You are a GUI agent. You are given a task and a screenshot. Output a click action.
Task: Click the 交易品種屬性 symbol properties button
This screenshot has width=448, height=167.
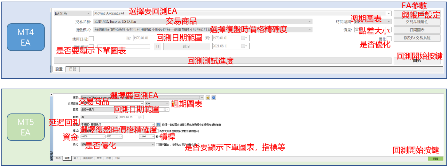[x=417, y=22]
